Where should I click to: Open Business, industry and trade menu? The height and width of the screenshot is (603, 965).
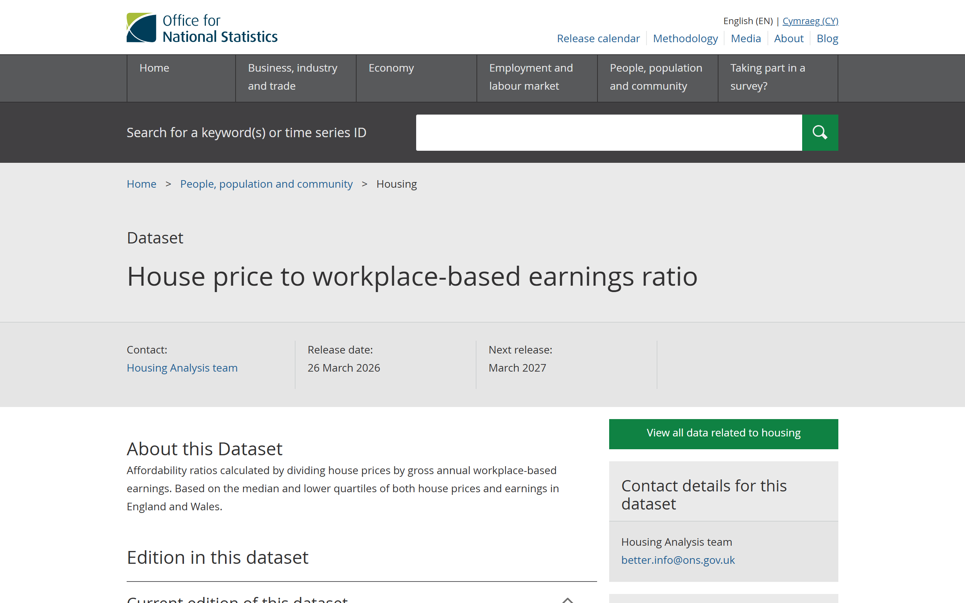[296, 78]
